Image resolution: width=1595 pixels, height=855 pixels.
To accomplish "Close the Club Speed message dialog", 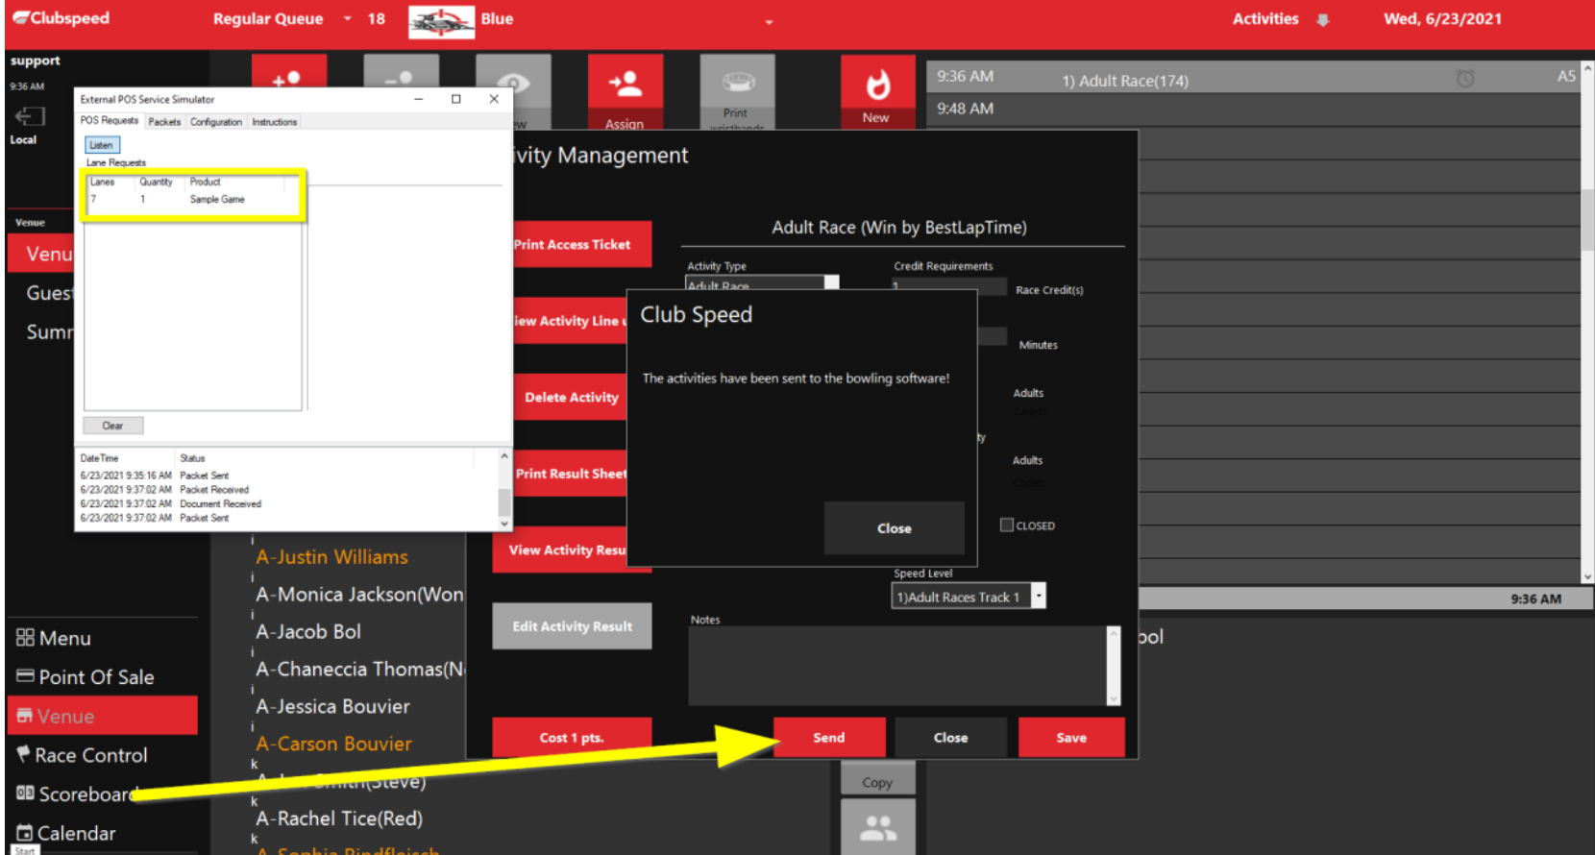I will [x=895, y=528].
